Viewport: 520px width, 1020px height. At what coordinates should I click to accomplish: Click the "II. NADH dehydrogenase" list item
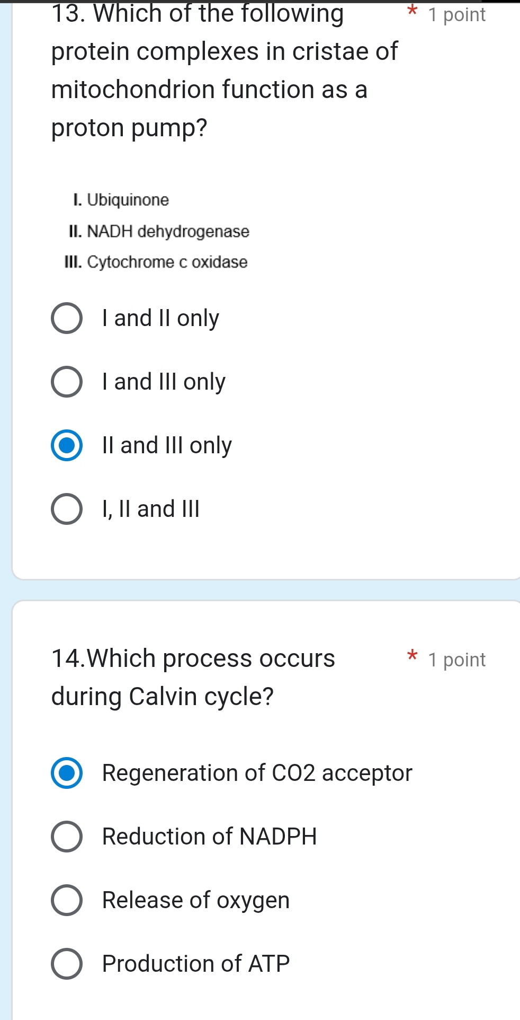click(159, 231)
